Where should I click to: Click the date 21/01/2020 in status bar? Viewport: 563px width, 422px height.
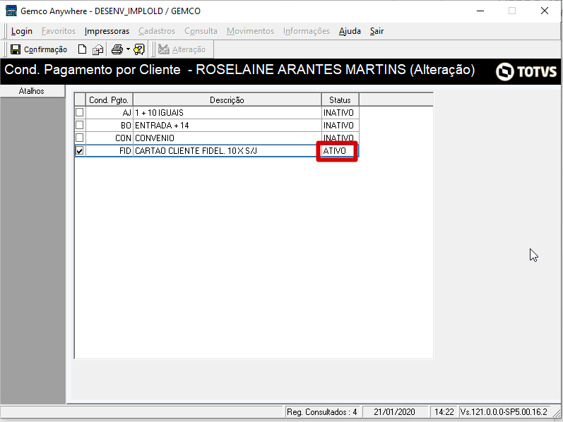[394, 411]
